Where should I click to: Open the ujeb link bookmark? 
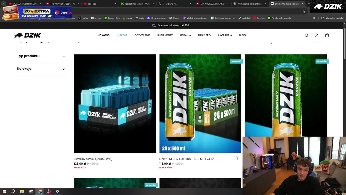244,18
